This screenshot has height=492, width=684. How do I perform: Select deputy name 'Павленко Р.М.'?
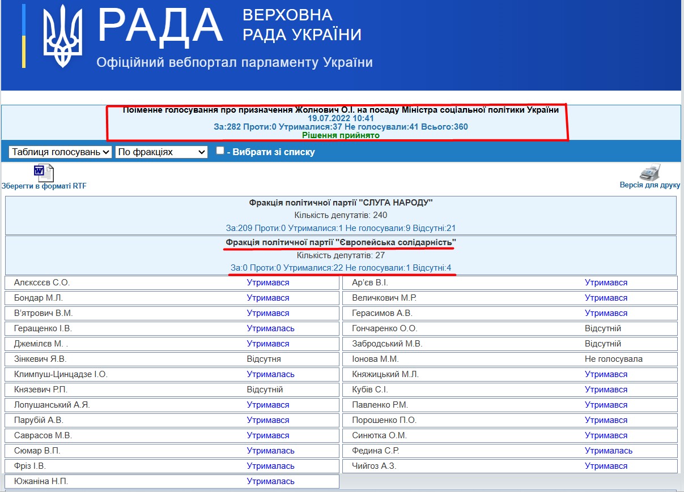[x=380, y=405]
